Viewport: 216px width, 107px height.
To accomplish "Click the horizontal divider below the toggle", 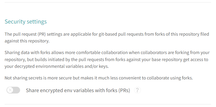I will coord(108,104).
